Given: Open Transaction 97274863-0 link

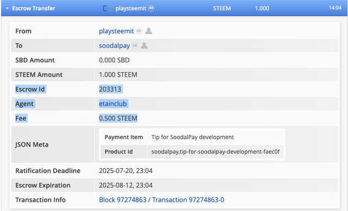Looking at the screenshot, I should [x=188, y=200].
